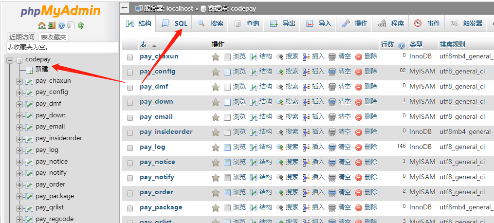Expand the pay_dmf table in sidebar tree
Screen dimensions: 494x223
pos(19,104)
